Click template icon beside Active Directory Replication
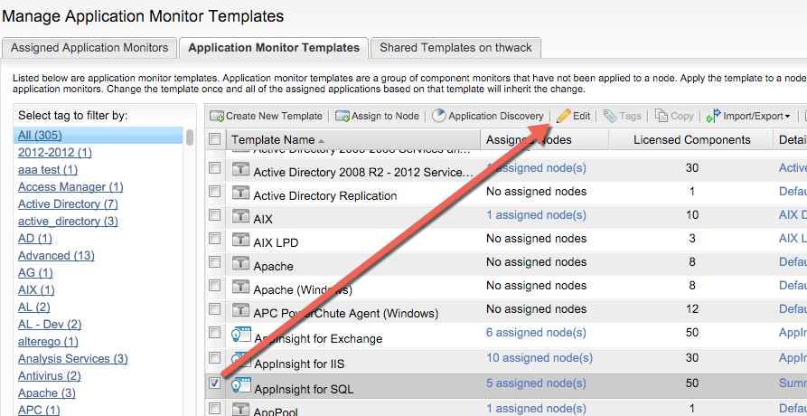Viewport: 807px width, 416px height. click(x=240, y=192)
